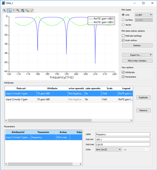Activate the magnifier zoom tool
The width and height of the screenshot is (157, 170).
(x=9, y=11)
